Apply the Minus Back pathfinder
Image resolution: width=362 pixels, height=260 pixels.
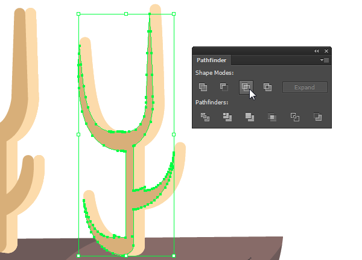coord(318,117)
